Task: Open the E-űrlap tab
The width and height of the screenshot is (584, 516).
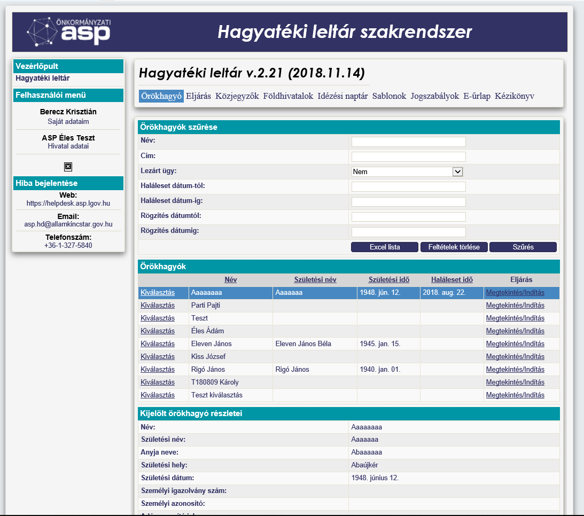Action: 477,96
